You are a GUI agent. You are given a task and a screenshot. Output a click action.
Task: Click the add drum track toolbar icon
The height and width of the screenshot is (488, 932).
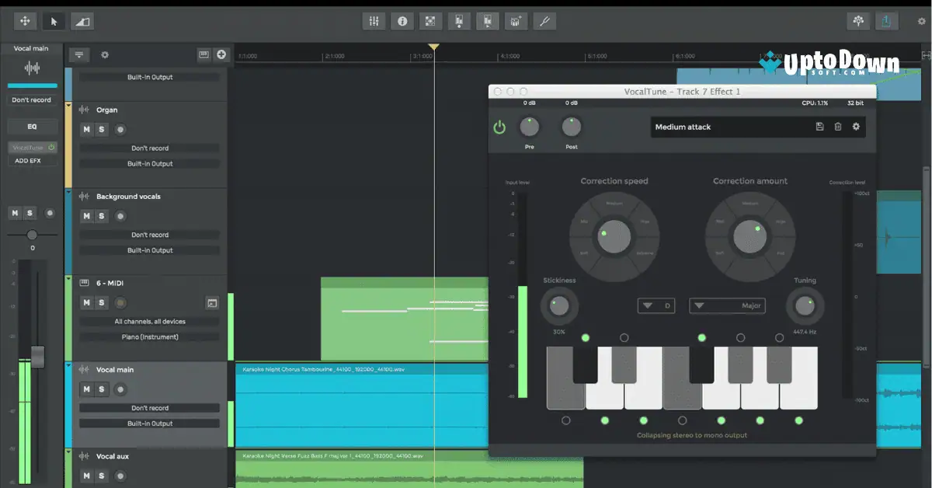coord(516,21)
